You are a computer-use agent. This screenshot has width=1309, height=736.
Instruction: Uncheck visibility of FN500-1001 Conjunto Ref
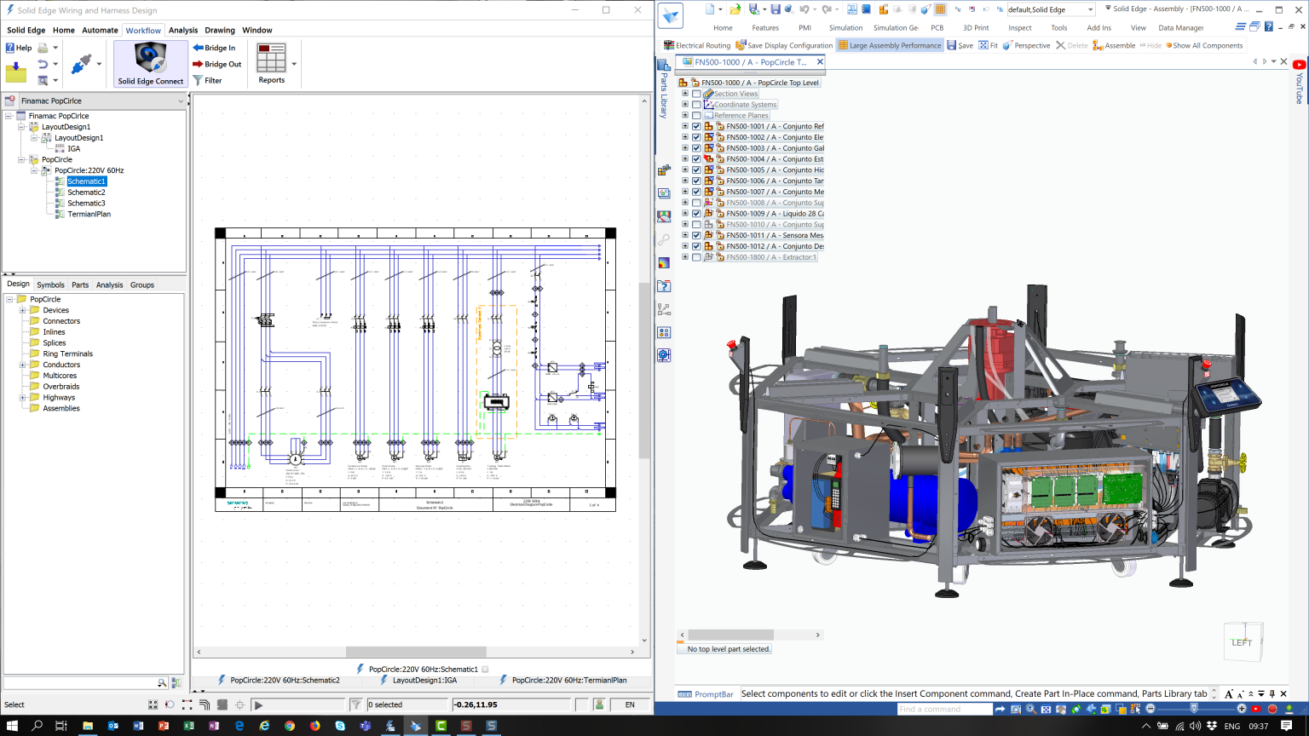pyautogui.click(x=696, y=126)
